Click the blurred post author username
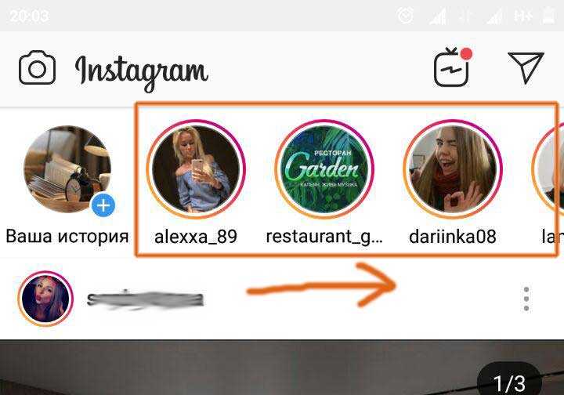This screenshot has height=395, width=564. point(146,299)
